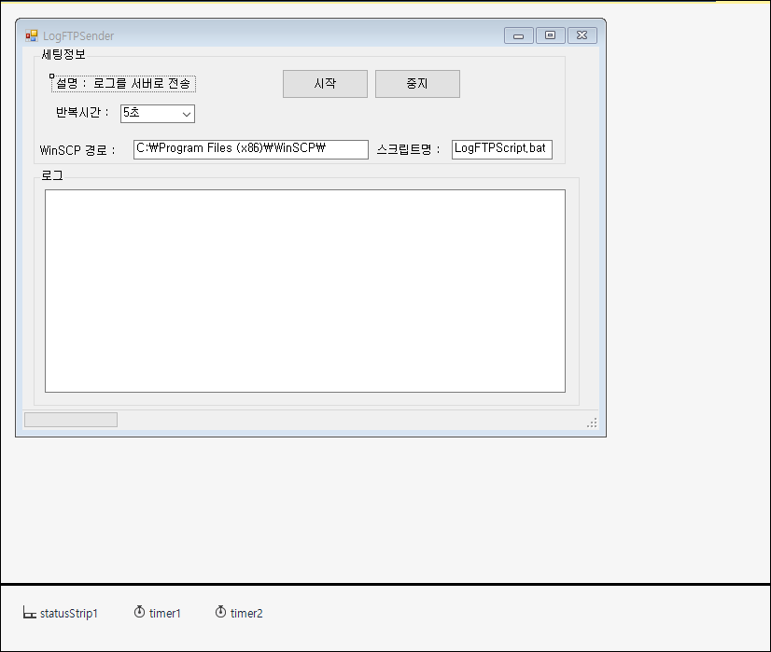Select the WinSCP 경로 label

tap(77, 150)
